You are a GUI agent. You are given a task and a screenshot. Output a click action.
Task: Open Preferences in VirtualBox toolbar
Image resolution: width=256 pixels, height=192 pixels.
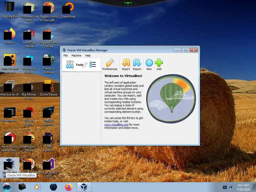click(x=110, y=65)
